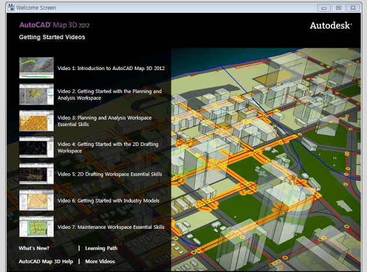Minimize the Welcome Screen window
Viewport: 367px width, 272px height.
tap(324, 8)
